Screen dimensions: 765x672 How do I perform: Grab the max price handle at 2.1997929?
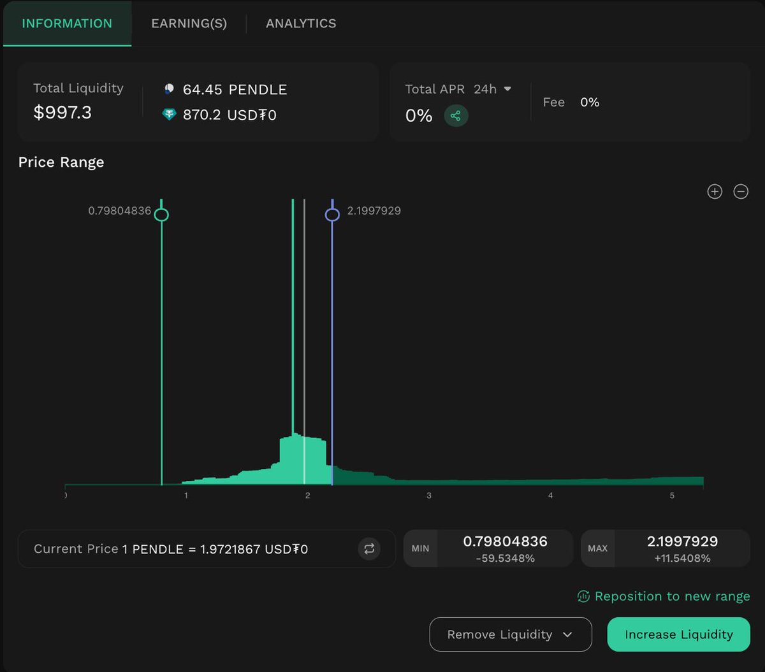tap(332, 215)
